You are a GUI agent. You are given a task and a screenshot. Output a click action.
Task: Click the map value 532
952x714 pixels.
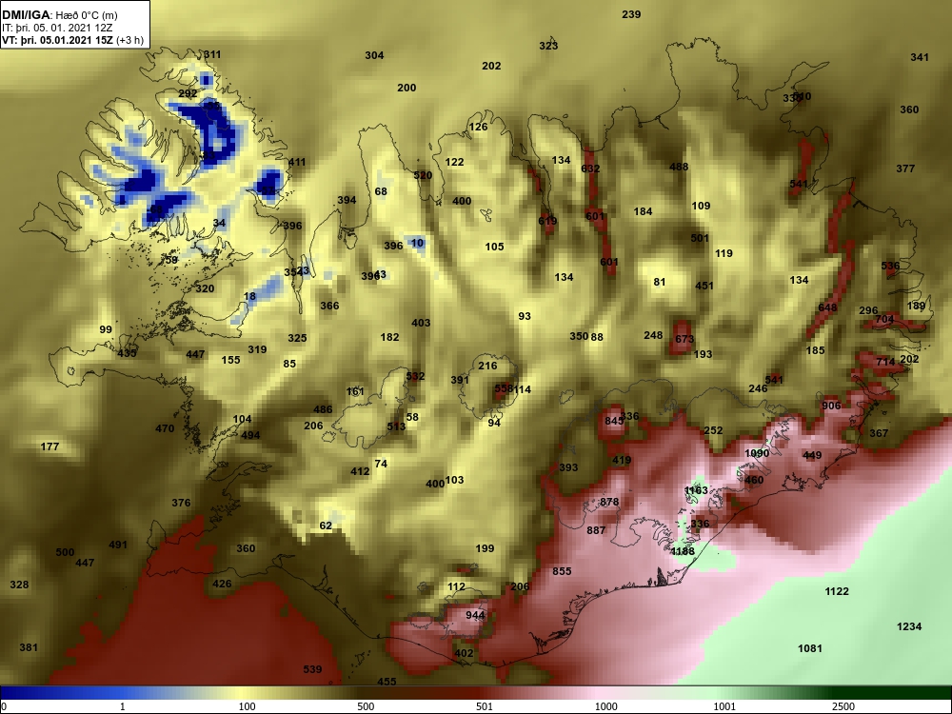[x=415, y=376]
